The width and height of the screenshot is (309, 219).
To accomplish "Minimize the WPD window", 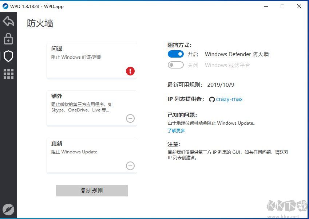I will [x=266, y=6].
